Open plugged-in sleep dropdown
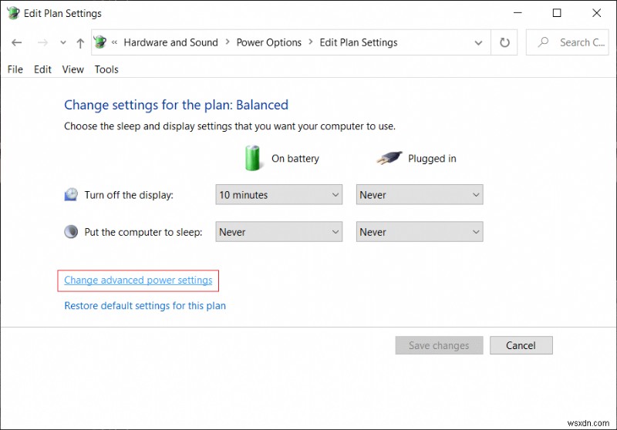Screen dimensions: 617x430 (419, 232)
